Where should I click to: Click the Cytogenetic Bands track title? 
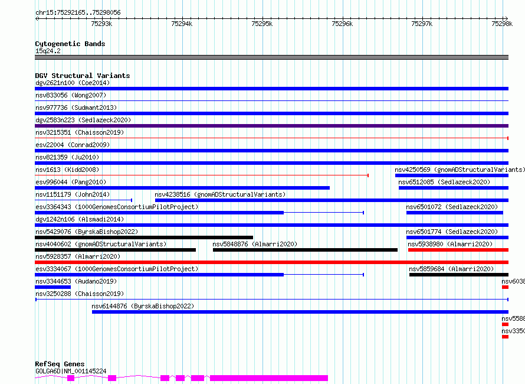[70, 44]
